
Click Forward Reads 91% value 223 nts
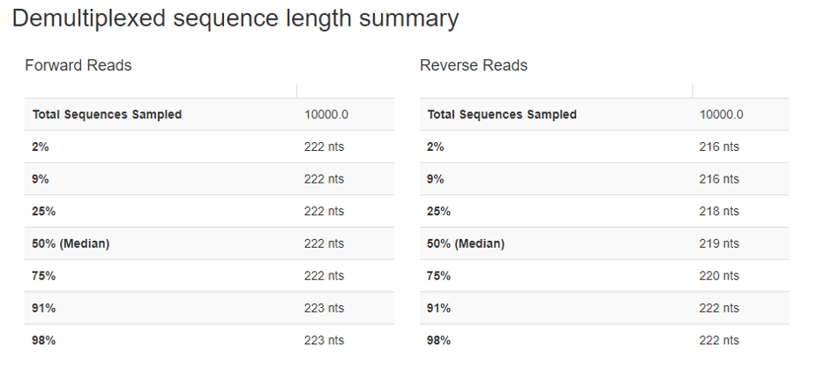324,308
